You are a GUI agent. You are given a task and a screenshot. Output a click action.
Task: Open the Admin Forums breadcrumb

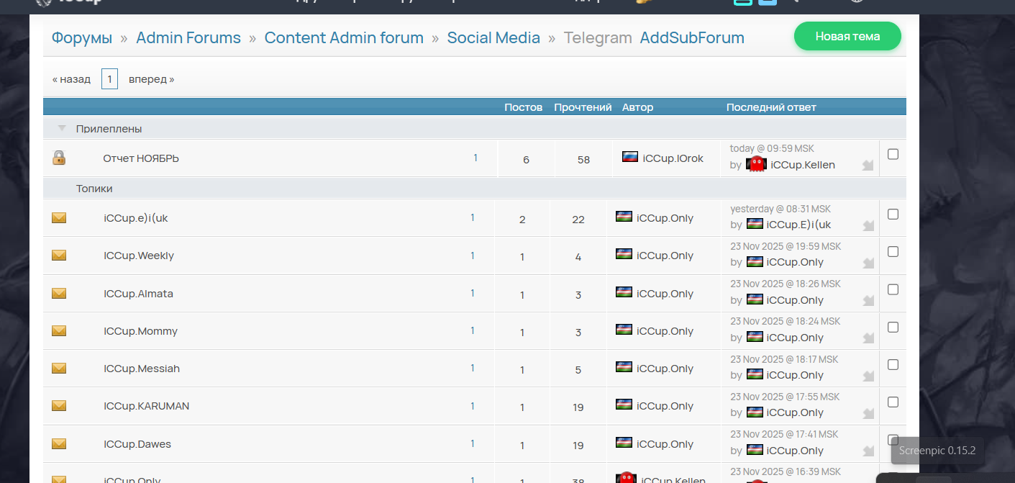click(x=188, y=37)
